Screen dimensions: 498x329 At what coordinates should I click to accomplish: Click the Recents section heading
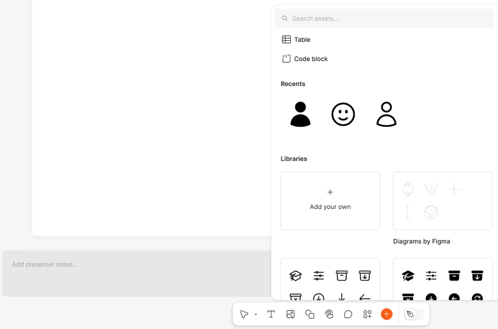pyautogui.click(x=293, y=84)
